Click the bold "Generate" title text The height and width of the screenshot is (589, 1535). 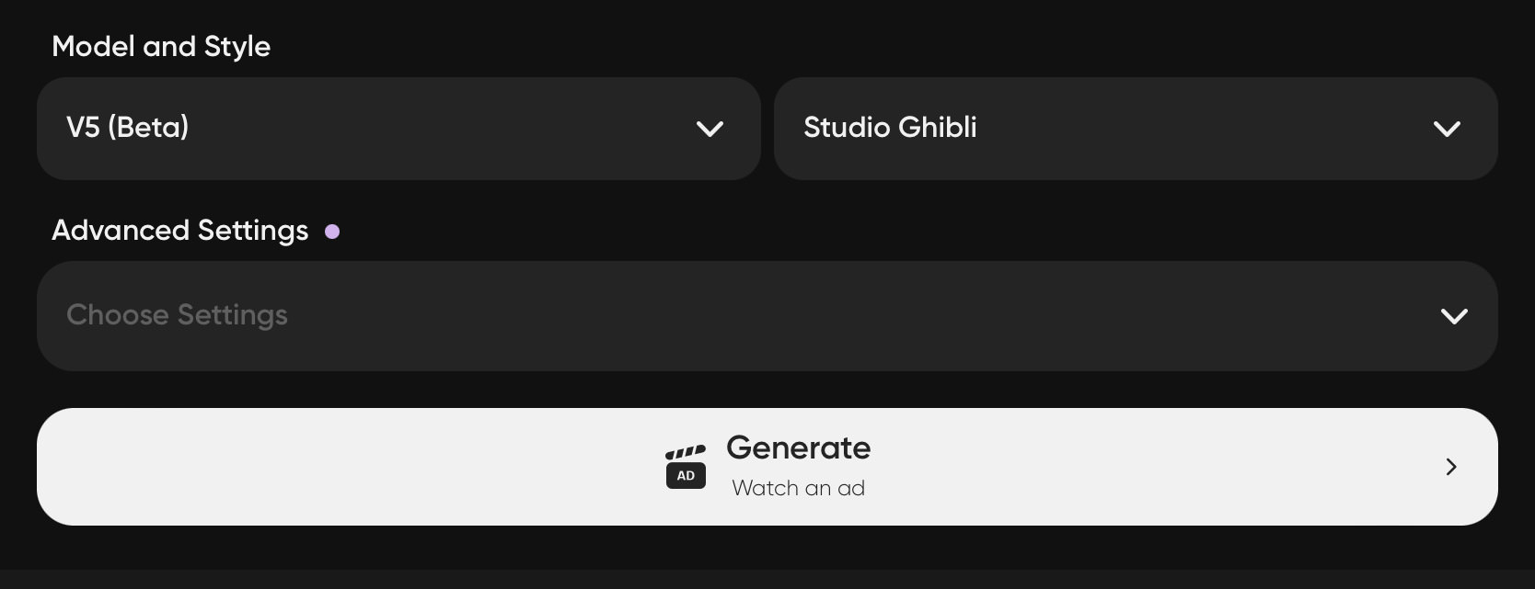pyautogui.click(x=799, y=447)
